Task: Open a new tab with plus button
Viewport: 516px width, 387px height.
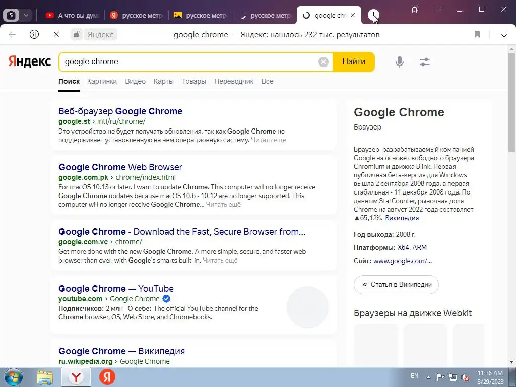Action: [x=373, y=15]
